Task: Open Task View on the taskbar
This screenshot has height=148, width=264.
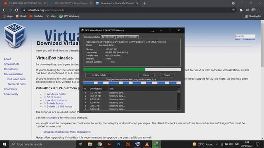Action: tap(80, 144)
